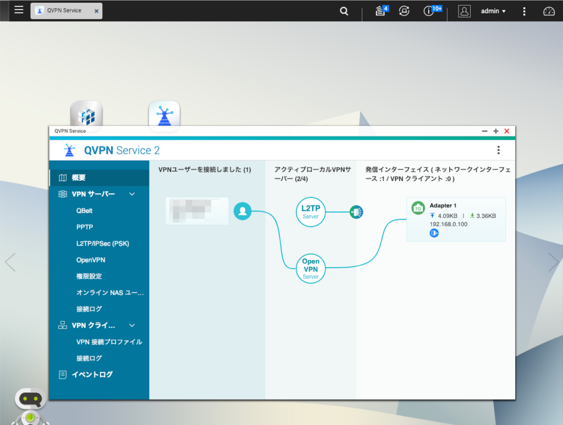Select the L2TP Server node in diagram
This screenshot has height=425, width=563.
pyautogui.click(x=311, y=212)
